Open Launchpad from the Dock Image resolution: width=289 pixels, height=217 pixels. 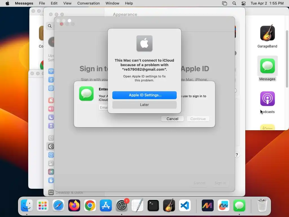click(43, 205)
